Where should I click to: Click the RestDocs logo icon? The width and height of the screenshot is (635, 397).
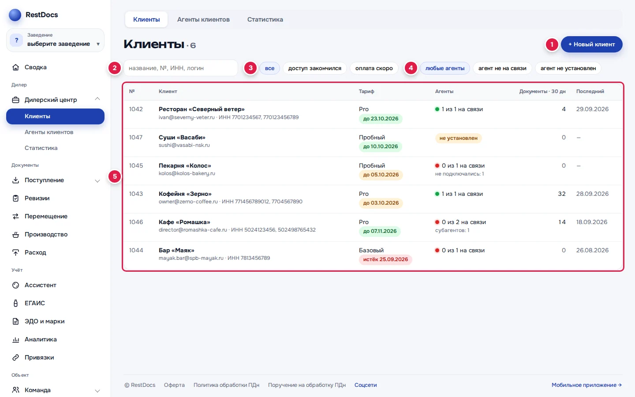coord(15,15)
